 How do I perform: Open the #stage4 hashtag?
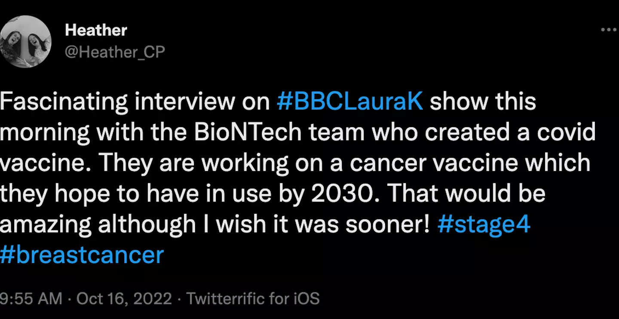click(484, 224)
